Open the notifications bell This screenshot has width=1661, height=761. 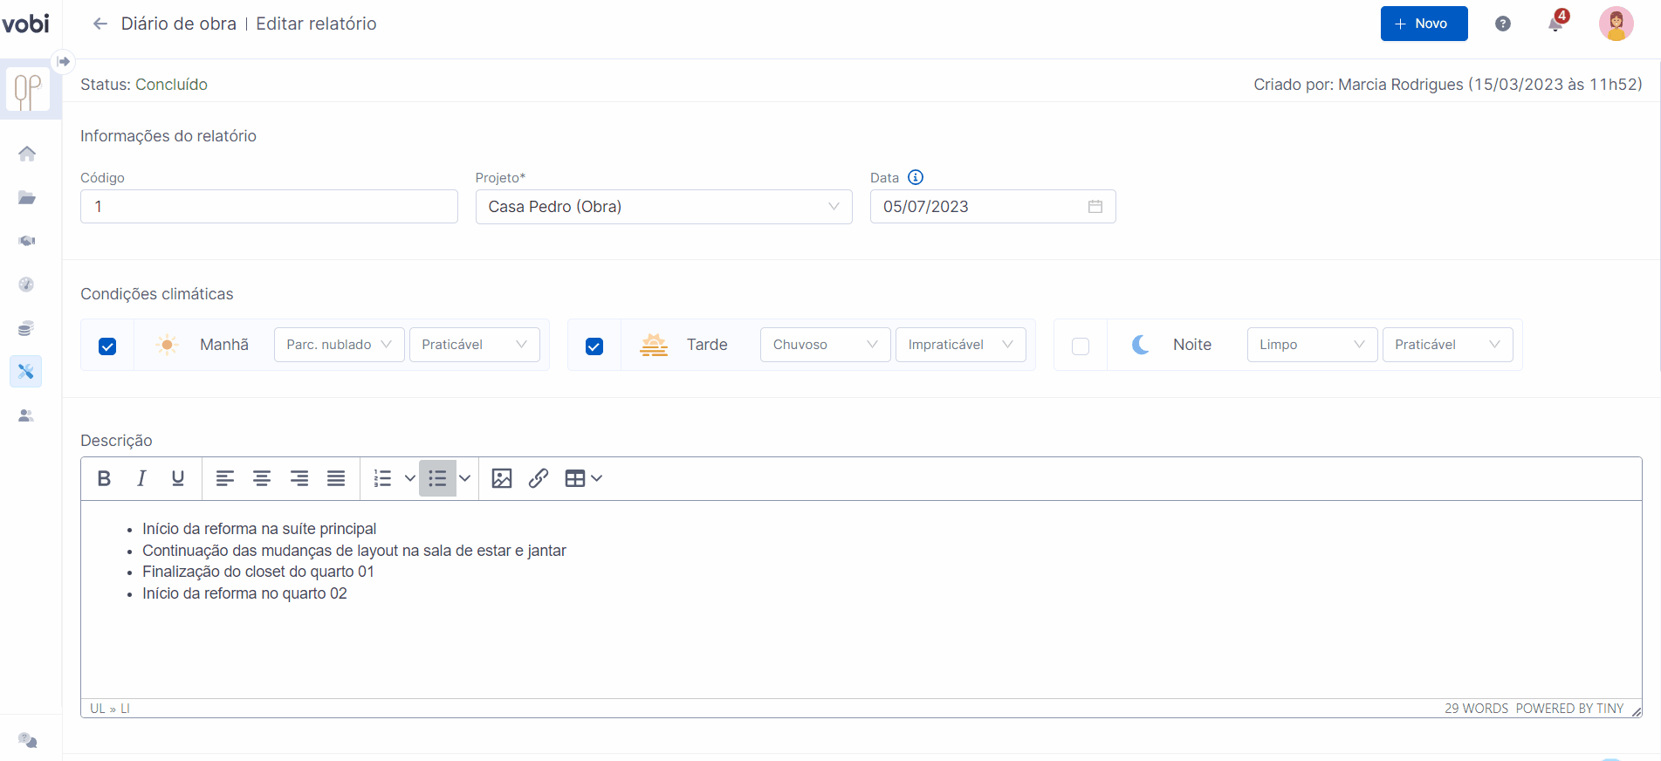[1556, 24]
